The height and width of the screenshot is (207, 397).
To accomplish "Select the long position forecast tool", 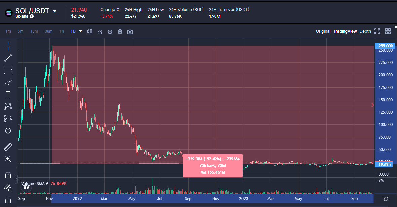I will tap(8, 118).
